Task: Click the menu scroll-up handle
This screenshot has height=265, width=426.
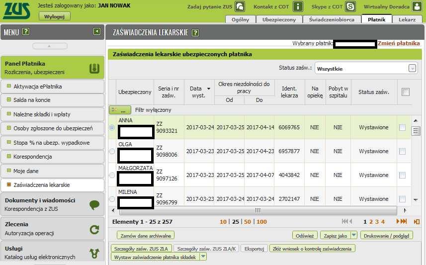Action: tap(50, 46)
